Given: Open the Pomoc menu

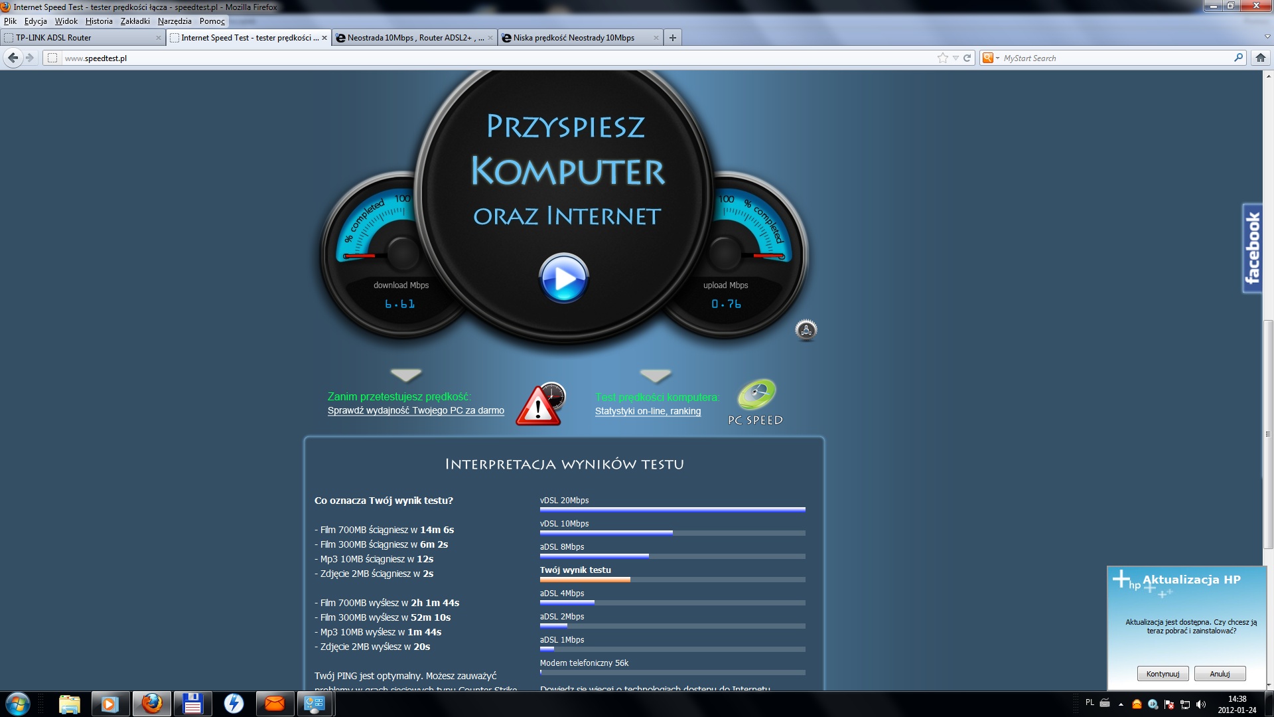Looking at the screenshot, I should 212,21.
